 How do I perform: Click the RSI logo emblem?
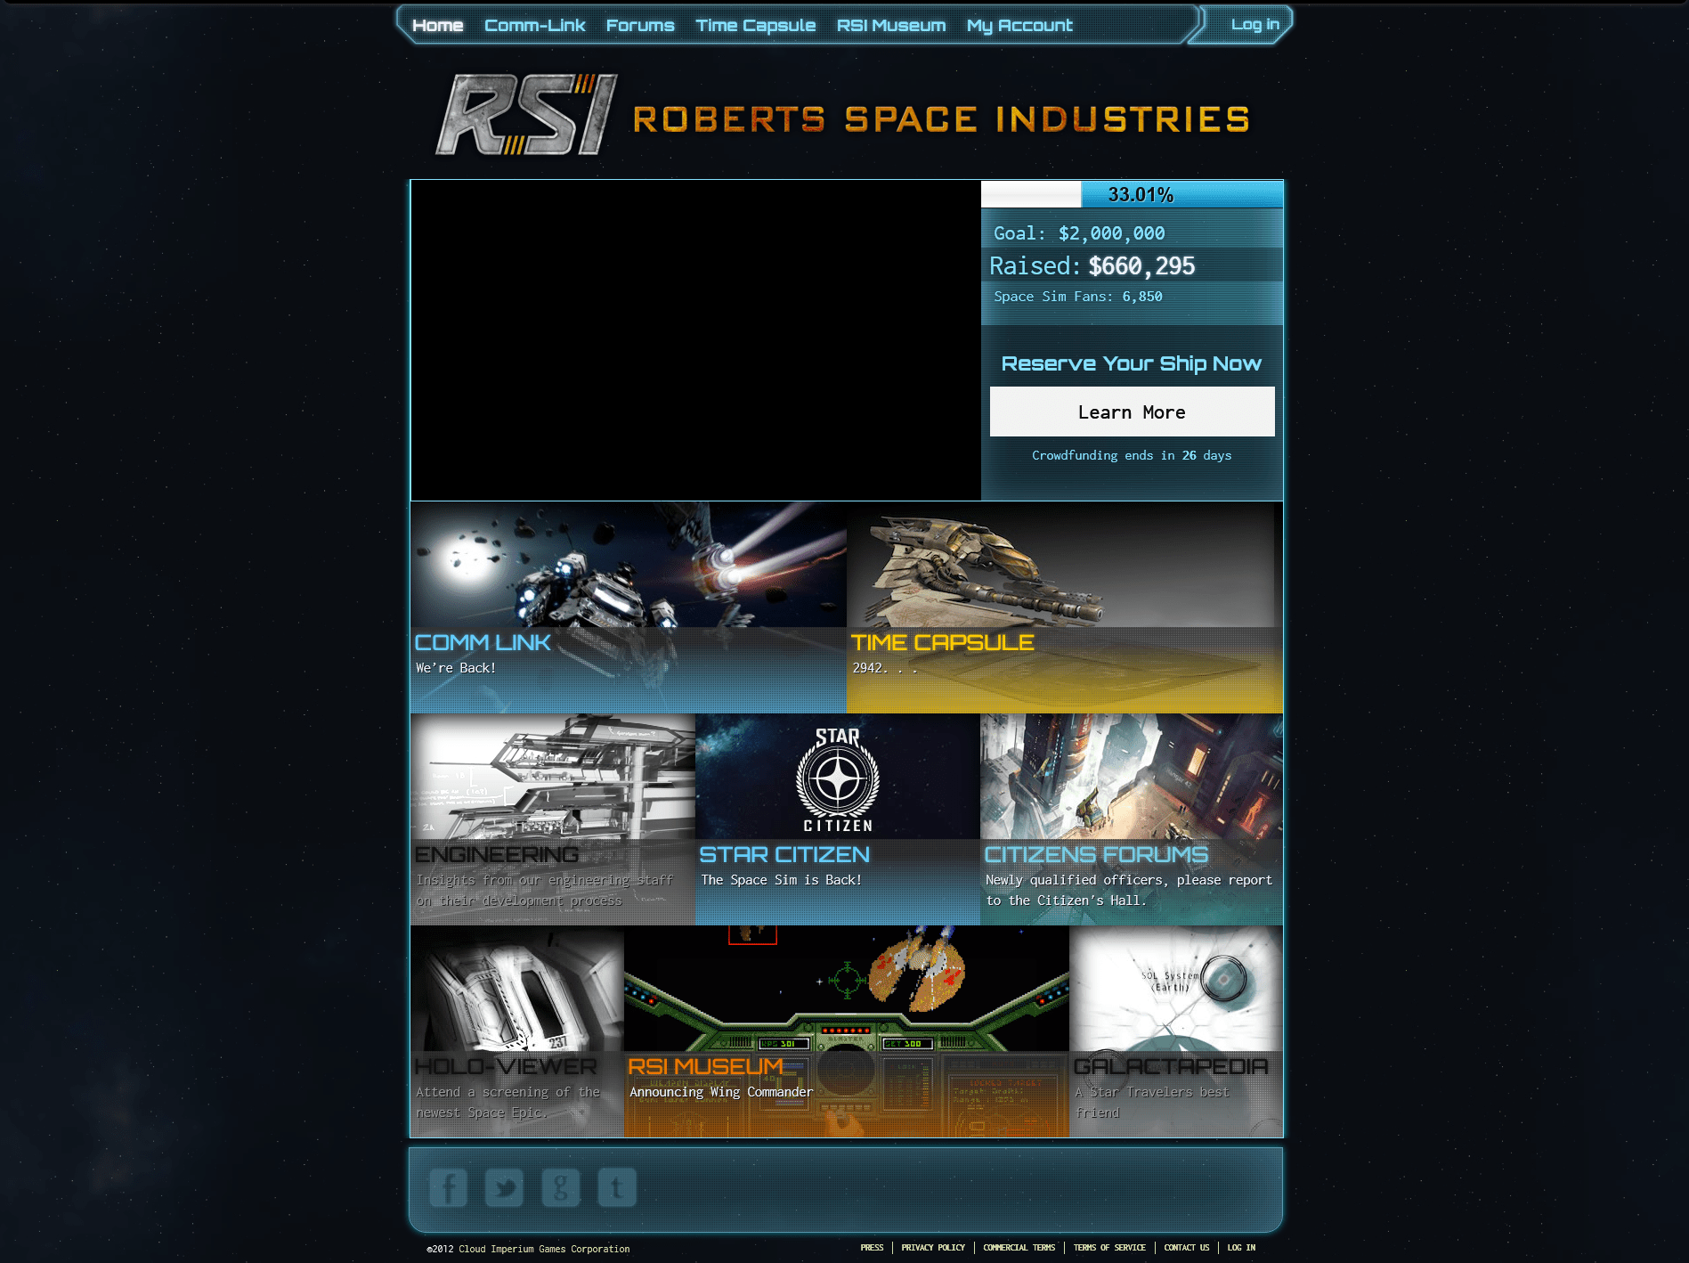[x=526, y=115]
